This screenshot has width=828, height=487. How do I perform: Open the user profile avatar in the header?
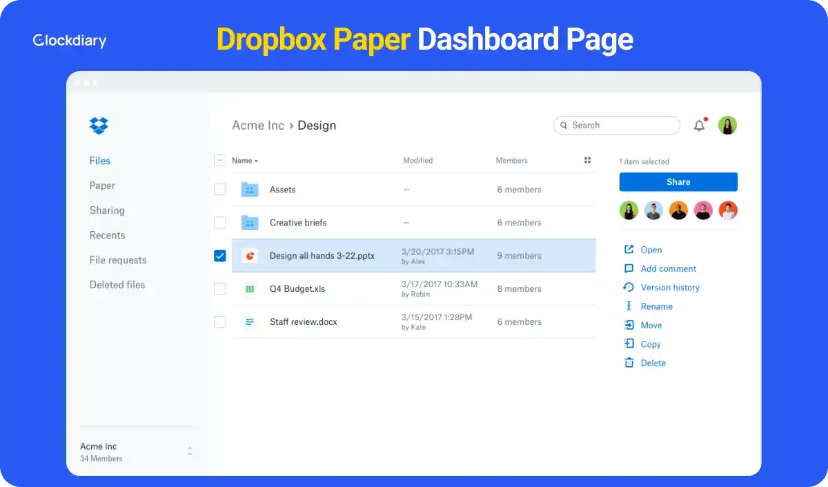tap(727, 125)
